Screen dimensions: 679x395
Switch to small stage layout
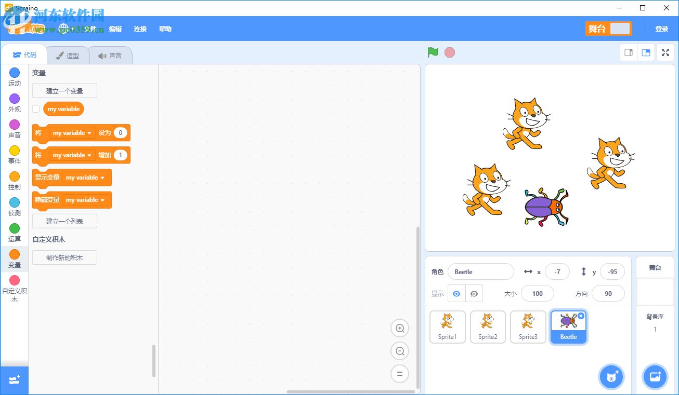click(629, 52)
